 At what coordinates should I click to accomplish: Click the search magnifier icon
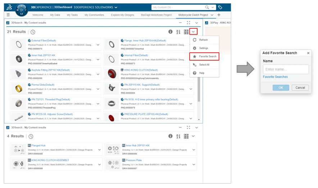[x=207, y=7]
